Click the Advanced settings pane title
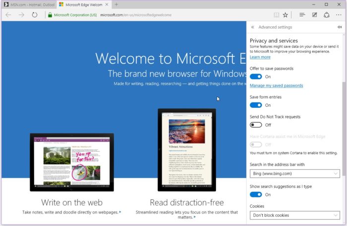This screenshot has width=347, height=226. pyautogui.click(x=275, y=27)
